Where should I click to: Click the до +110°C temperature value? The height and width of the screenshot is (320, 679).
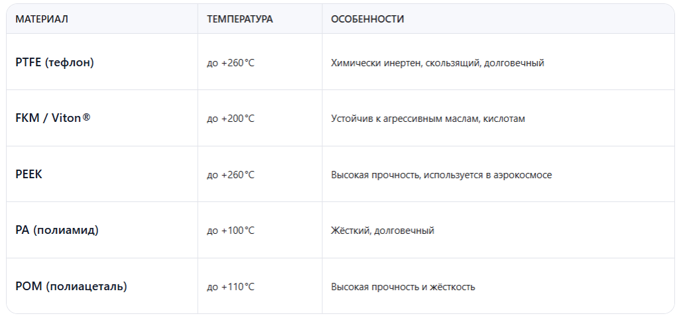[x=231, y=287]
